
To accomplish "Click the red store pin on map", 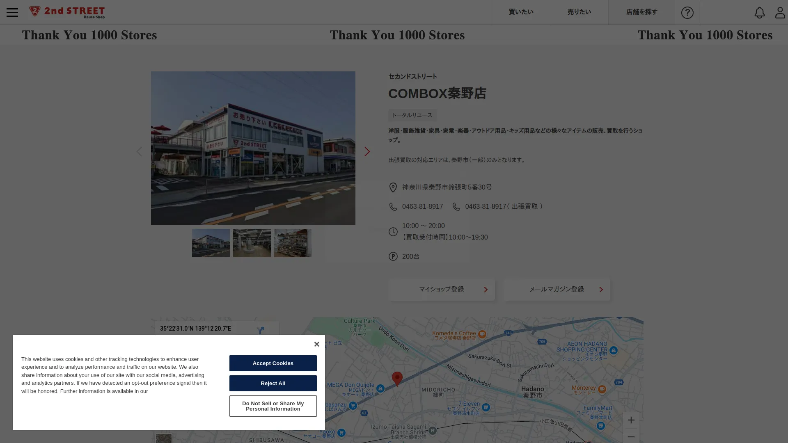I will [397, 378].
